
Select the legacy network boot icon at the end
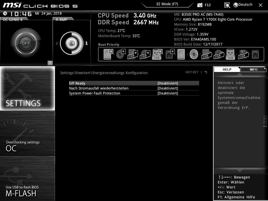[255, 54]
